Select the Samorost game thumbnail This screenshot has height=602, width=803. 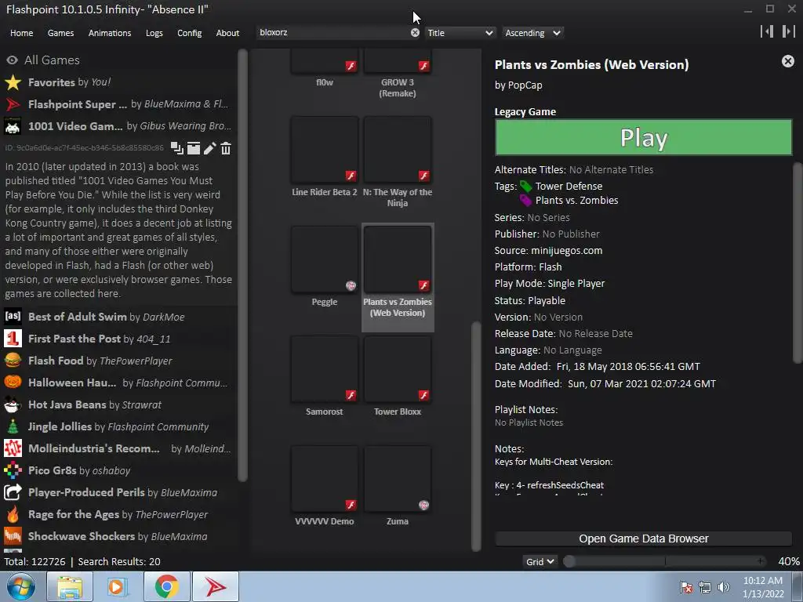[325, 369]
